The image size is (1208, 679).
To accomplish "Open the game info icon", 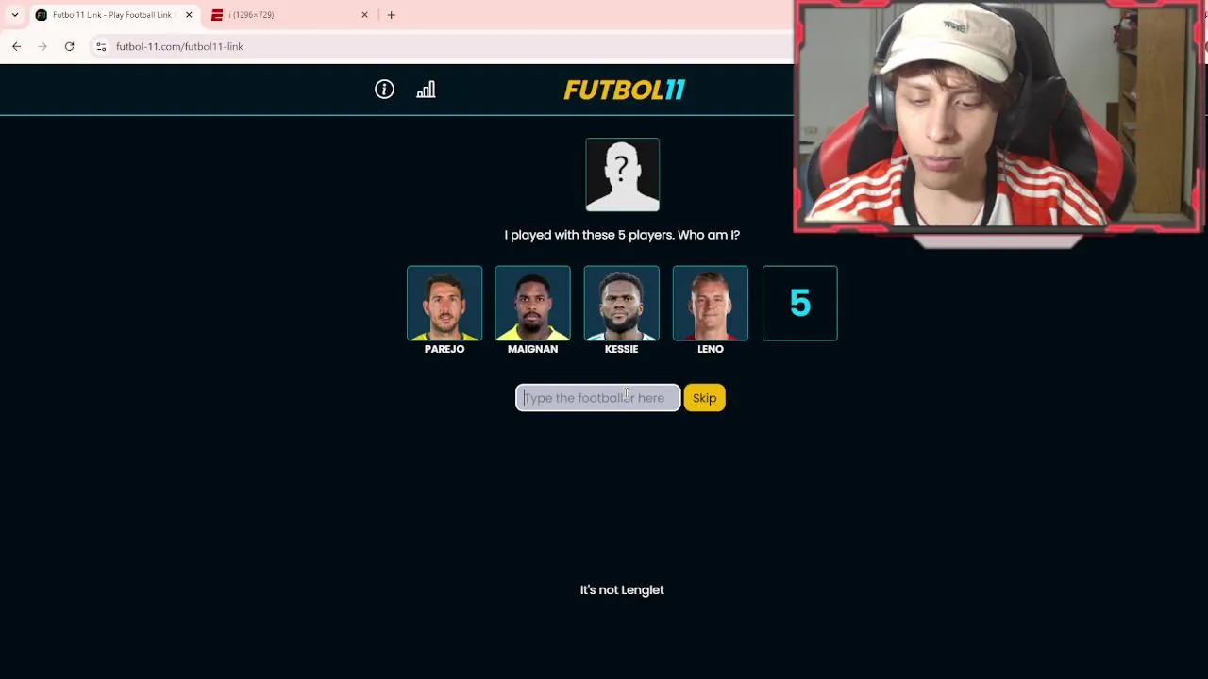I will click(x=384, y=90).
